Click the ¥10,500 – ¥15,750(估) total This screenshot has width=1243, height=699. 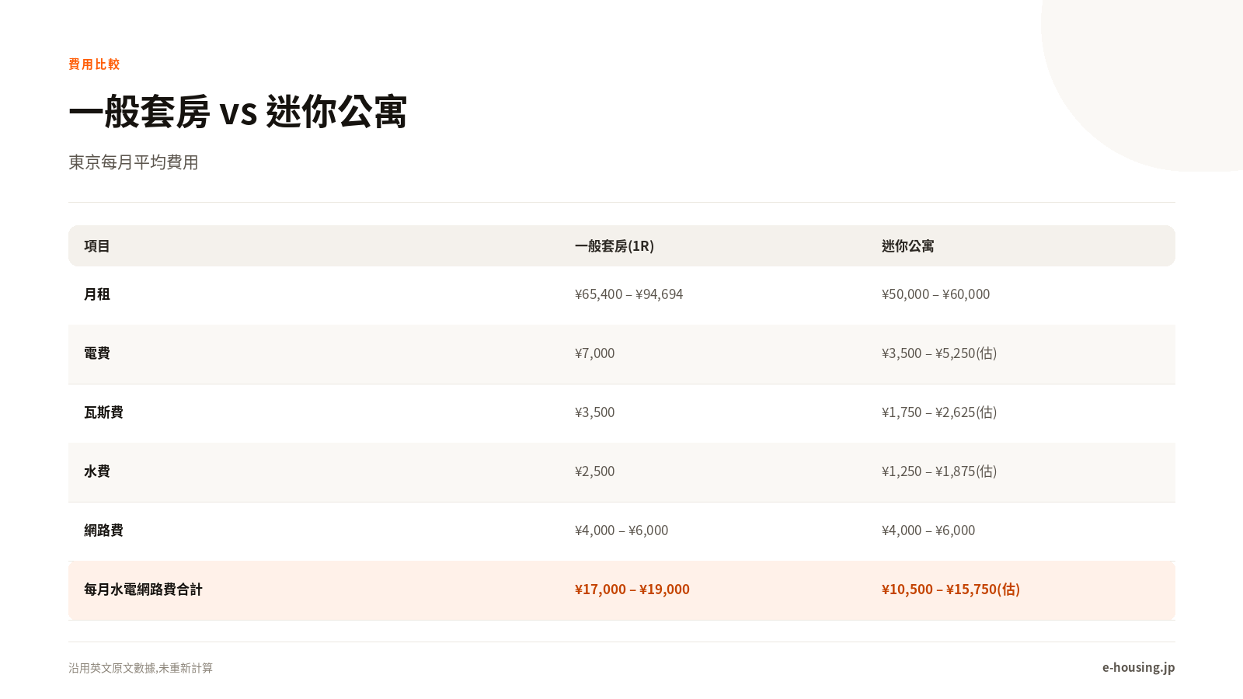(x=951, y=589)
